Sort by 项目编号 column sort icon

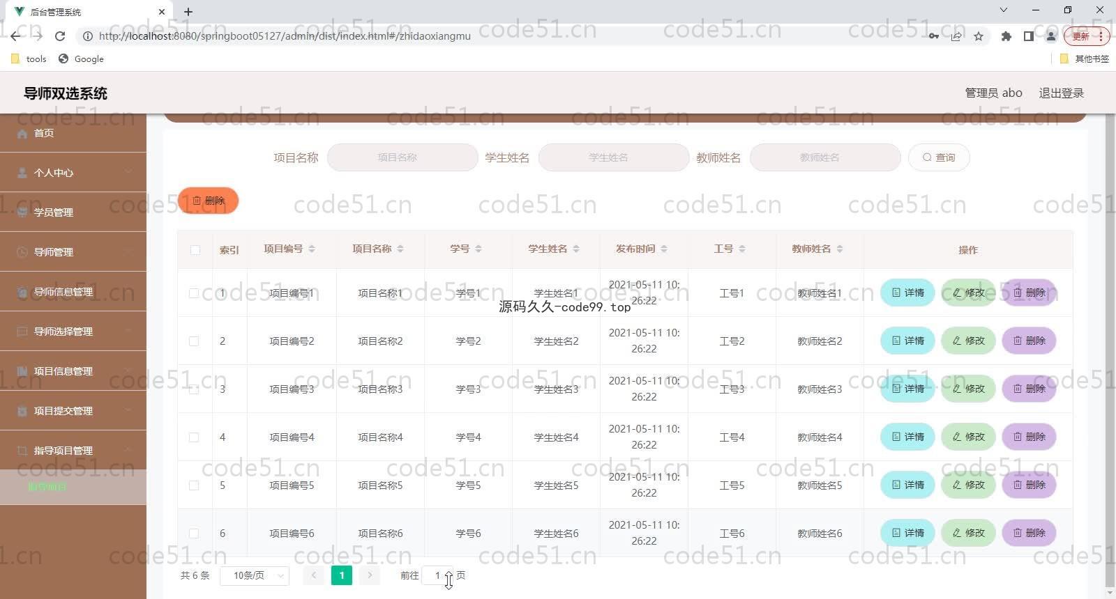312,249
